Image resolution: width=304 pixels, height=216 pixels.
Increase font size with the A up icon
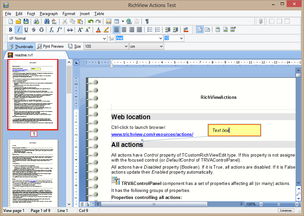pyautogui.click(x=80, y=30)
